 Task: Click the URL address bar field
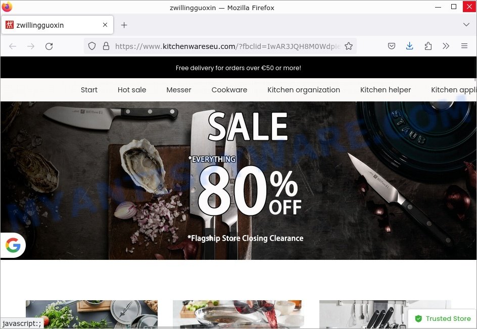[x=227, y=46]
